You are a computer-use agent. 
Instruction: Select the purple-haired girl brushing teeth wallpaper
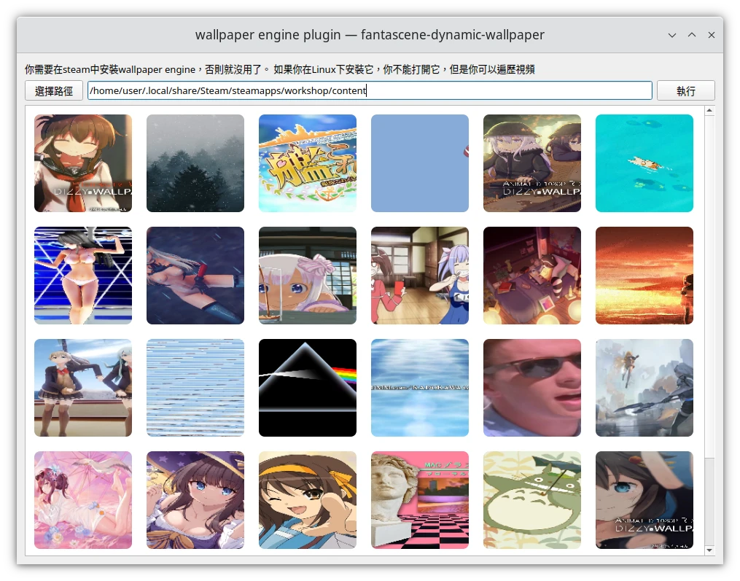[x=420, y=276]
